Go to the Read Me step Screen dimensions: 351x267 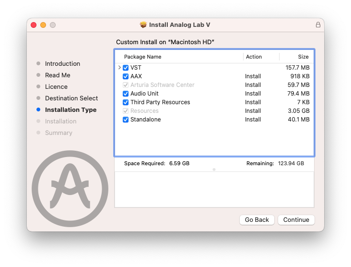pyautogui.click(x=58, y=75)
